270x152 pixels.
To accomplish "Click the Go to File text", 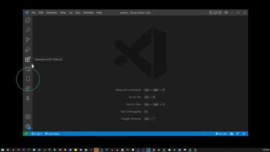I will point(135,97).
